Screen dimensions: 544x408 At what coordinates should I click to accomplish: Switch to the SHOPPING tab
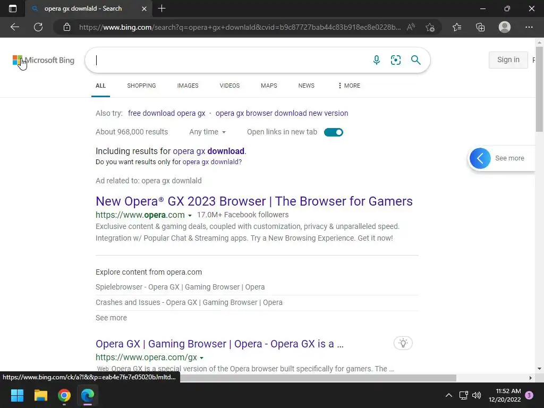coord(141,86)
